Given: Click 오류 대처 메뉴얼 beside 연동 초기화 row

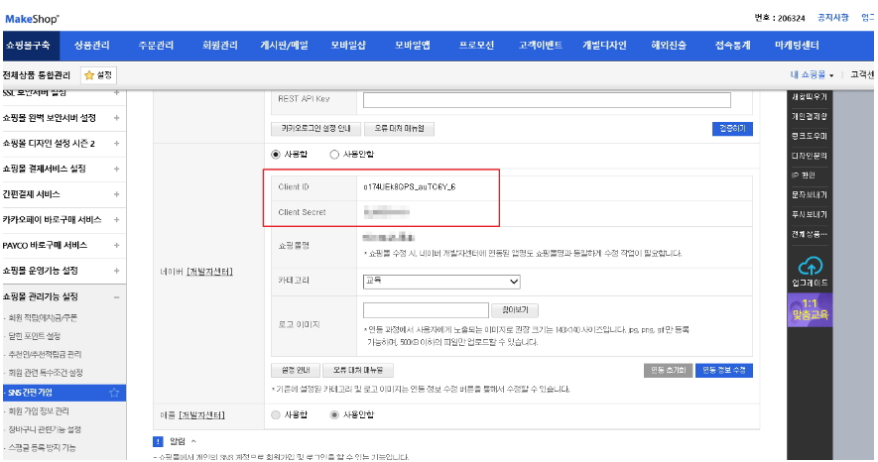Looking at the screenshot, I should (358, 370).
